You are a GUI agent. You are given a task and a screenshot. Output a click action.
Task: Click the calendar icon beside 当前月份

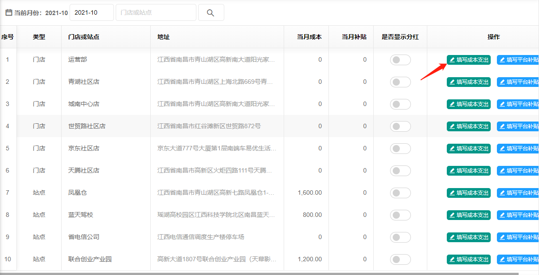[x=8, y=12]
